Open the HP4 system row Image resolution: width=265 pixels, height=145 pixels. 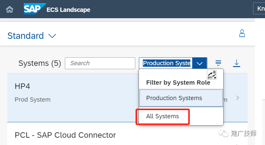coord(127,97)
